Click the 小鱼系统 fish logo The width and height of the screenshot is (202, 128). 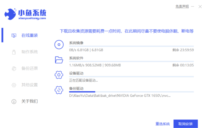pyautogui.click(x=11, y=13)
